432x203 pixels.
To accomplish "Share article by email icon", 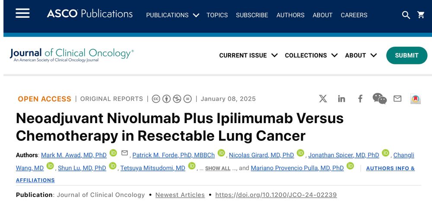I will (397, 98).
